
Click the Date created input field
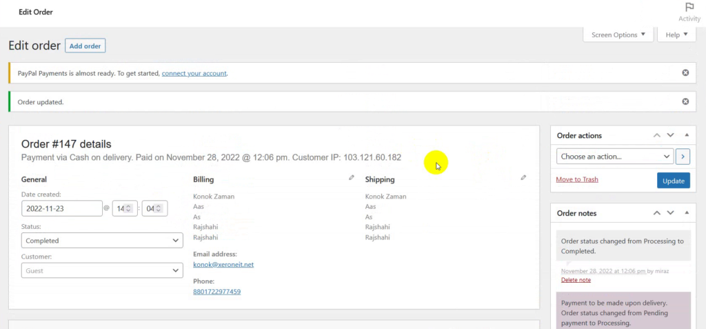[62, 209]
